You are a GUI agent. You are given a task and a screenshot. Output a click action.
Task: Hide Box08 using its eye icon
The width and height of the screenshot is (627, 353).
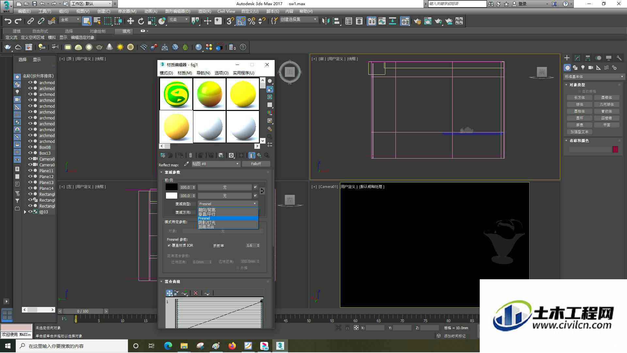click(x=30, y=147)
